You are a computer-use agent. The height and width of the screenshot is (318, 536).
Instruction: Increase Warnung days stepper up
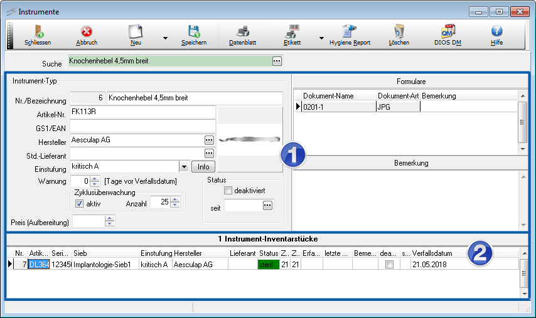95,178
